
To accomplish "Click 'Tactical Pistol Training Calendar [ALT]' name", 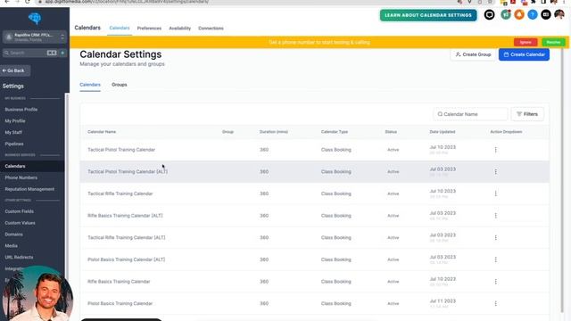I will click(128, 171).
